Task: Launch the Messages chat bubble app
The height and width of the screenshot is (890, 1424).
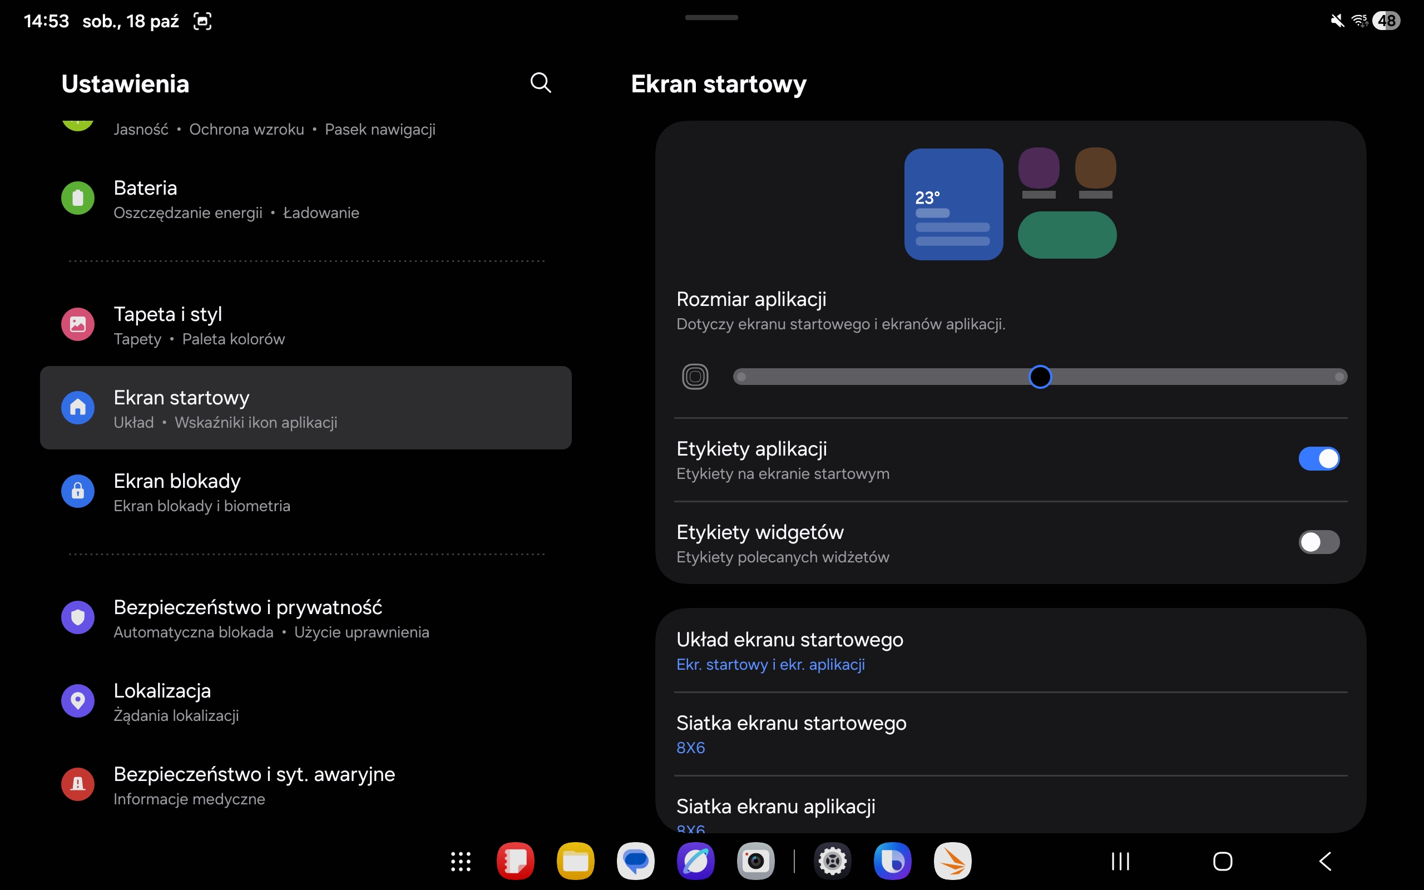Action: coord(635,861)
